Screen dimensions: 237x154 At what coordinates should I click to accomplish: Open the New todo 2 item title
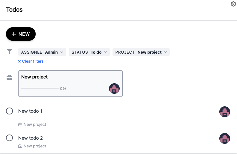[x=31, y=138]
